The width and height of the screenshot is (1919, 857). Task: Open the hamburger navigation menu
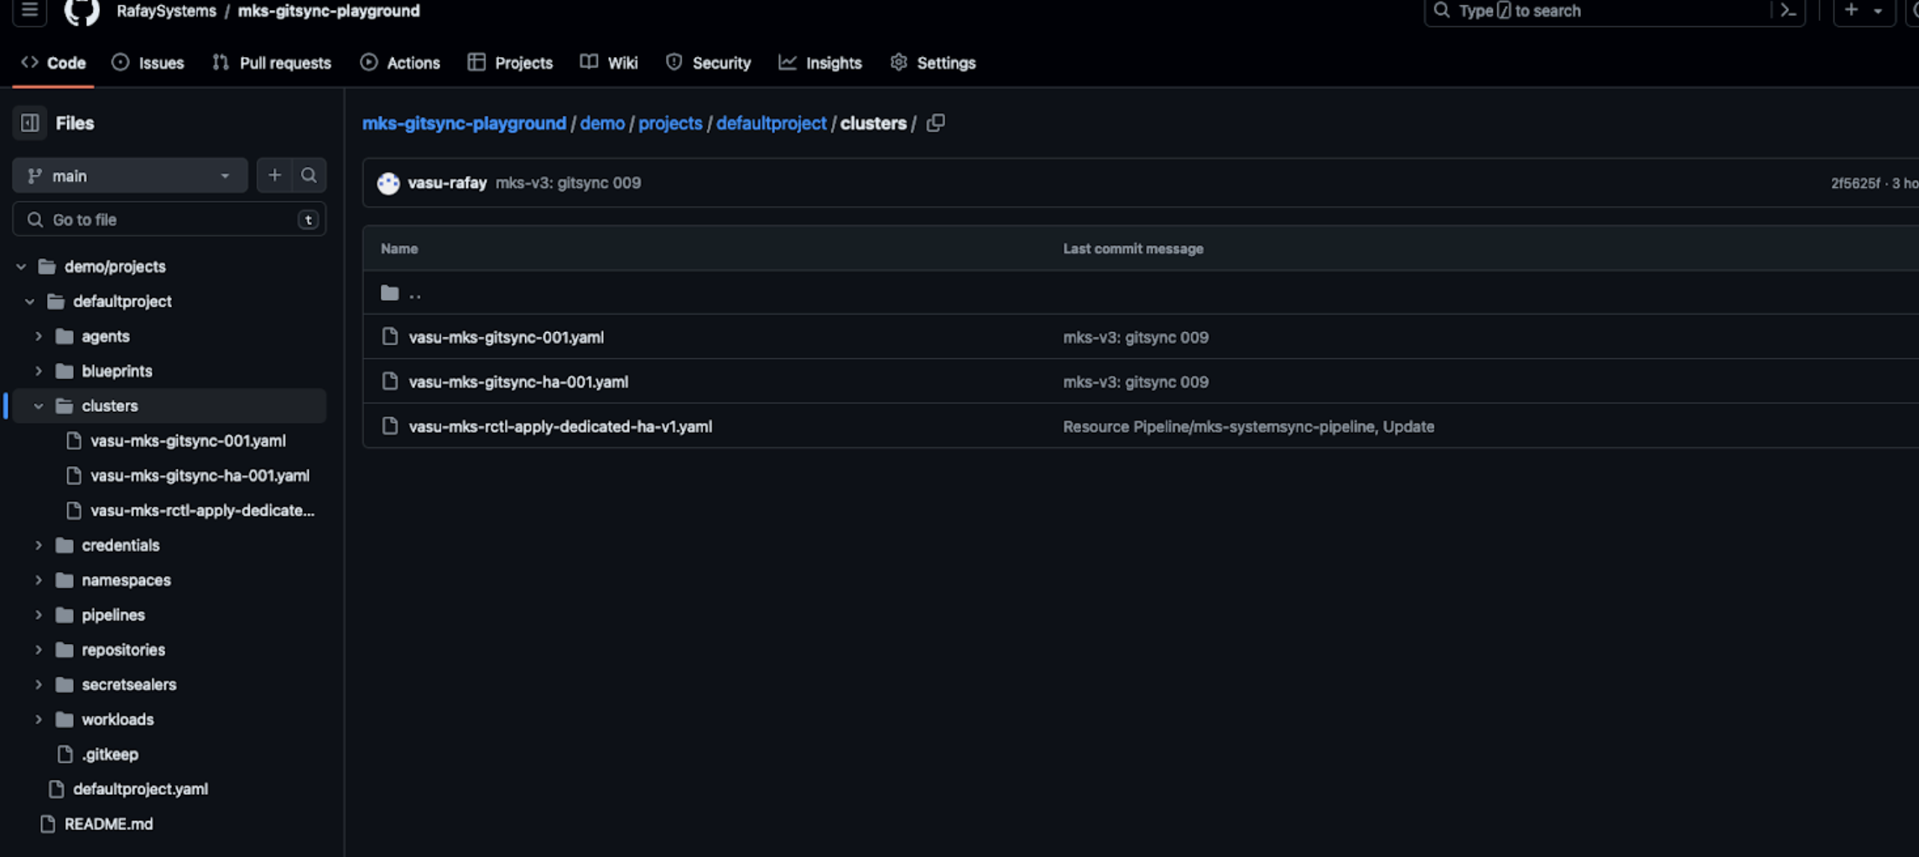point(29,10)
